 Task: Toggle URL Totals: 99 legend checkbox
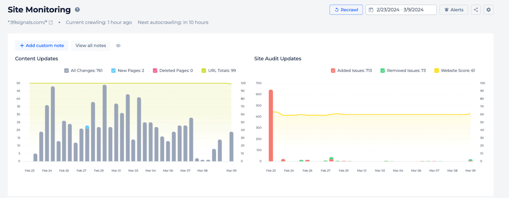pos(204,70)
